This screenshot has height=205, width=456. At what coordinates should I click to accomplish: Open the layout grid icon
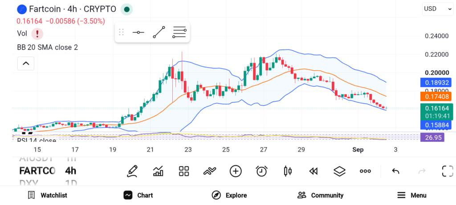(184, 171)
